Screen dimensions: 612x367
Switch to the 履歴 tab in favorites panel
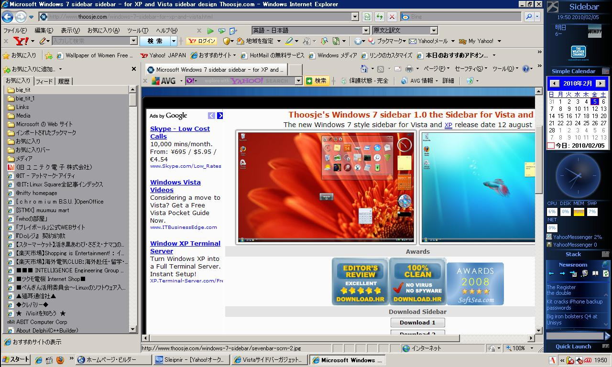click(64, 81)
